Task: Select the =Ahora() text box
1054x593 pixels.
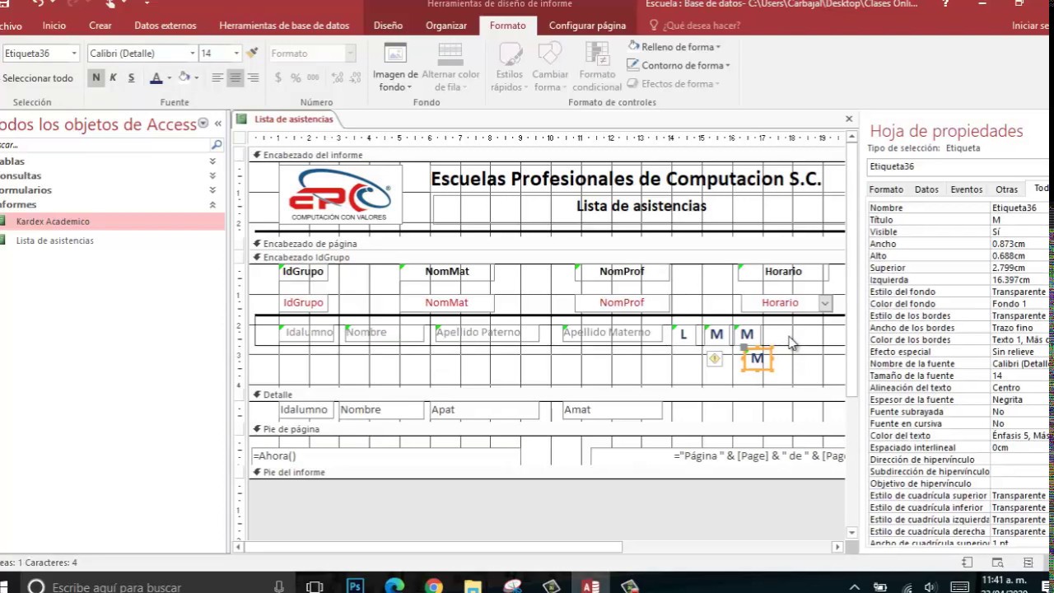Action: point(386,455)
